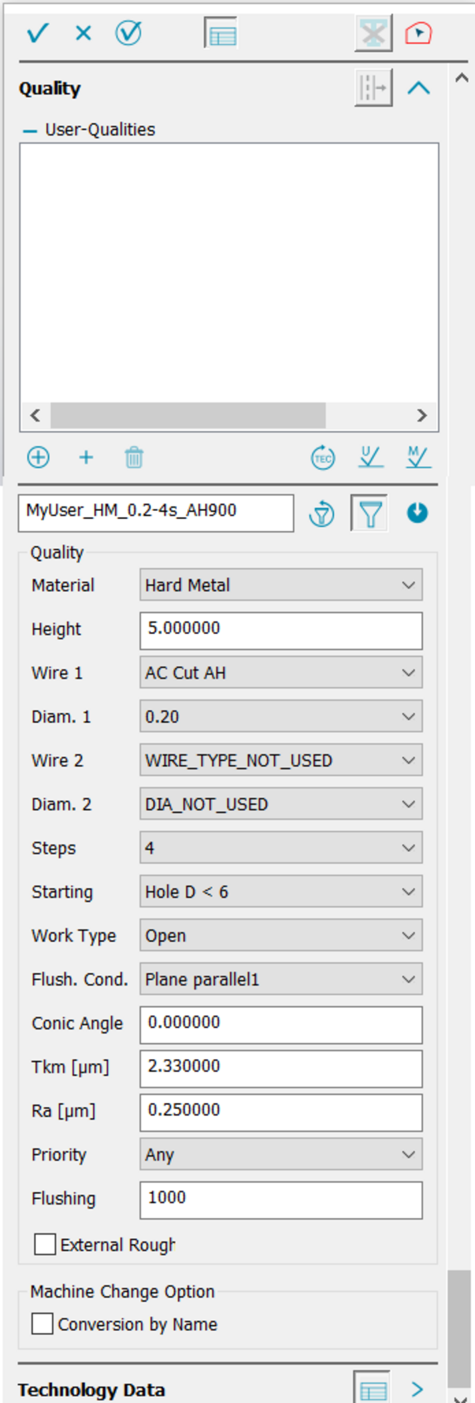The width and height of the screenshot is (475, 1403).
Task: Collapse the User-Qualities tree node
Action: pos(29,130)
